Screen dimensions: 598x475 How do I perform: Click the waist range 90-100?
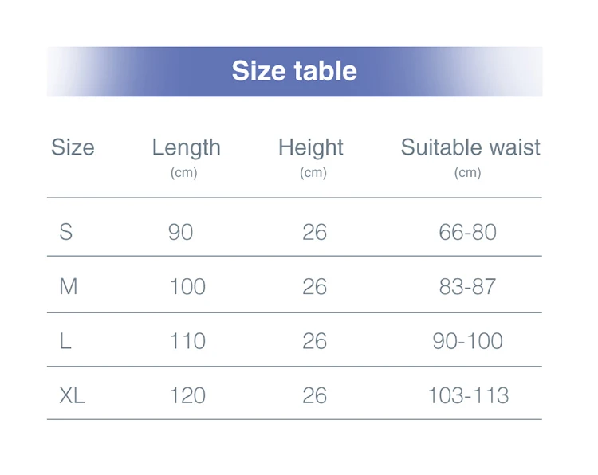tap(468, 341)
